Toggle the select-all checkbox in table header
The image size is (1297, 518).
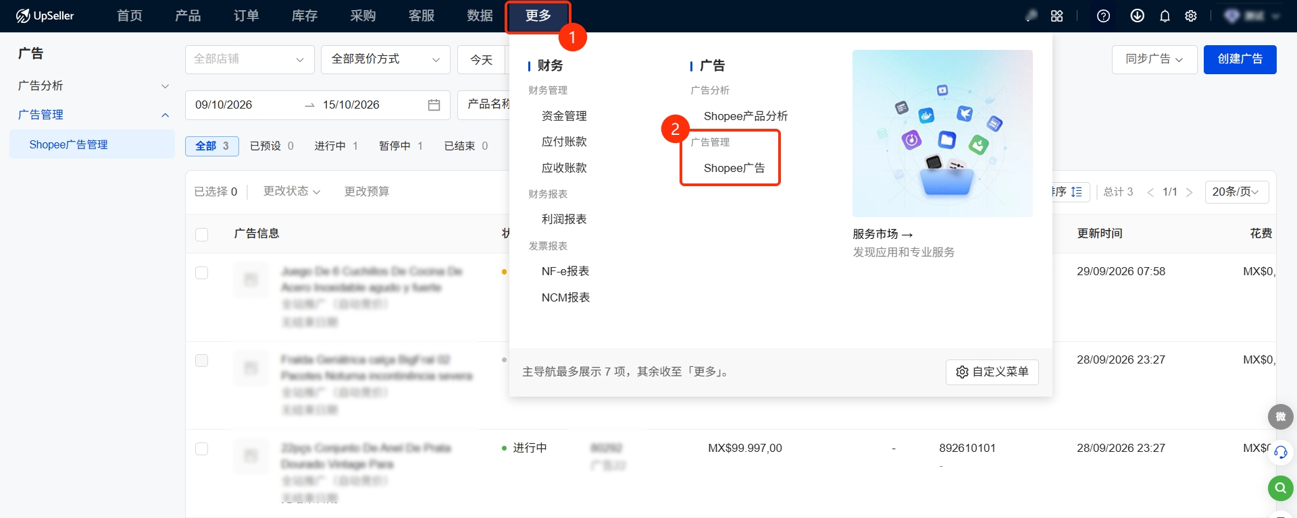coord(201,234)
